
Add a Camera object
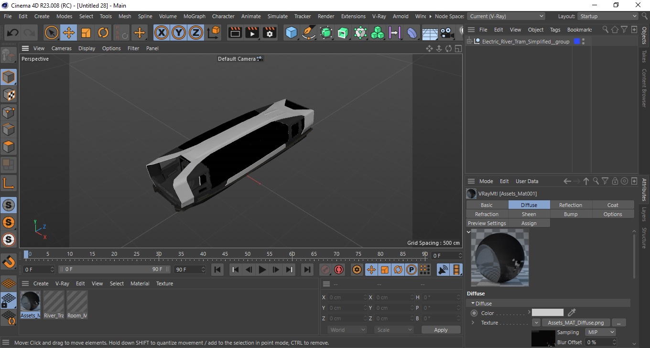(446, 33)
